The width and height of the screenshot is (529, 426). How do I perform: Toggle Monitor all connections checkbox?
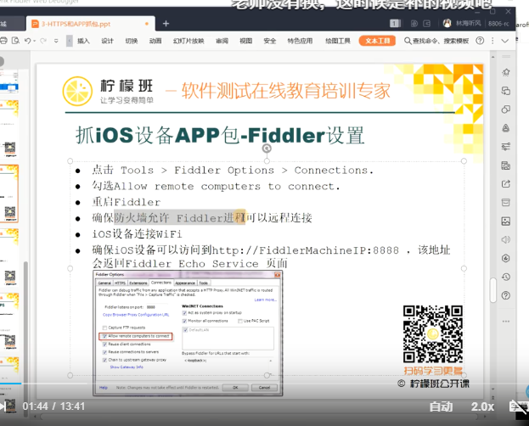pyautogui.click(x=184, y=321)
